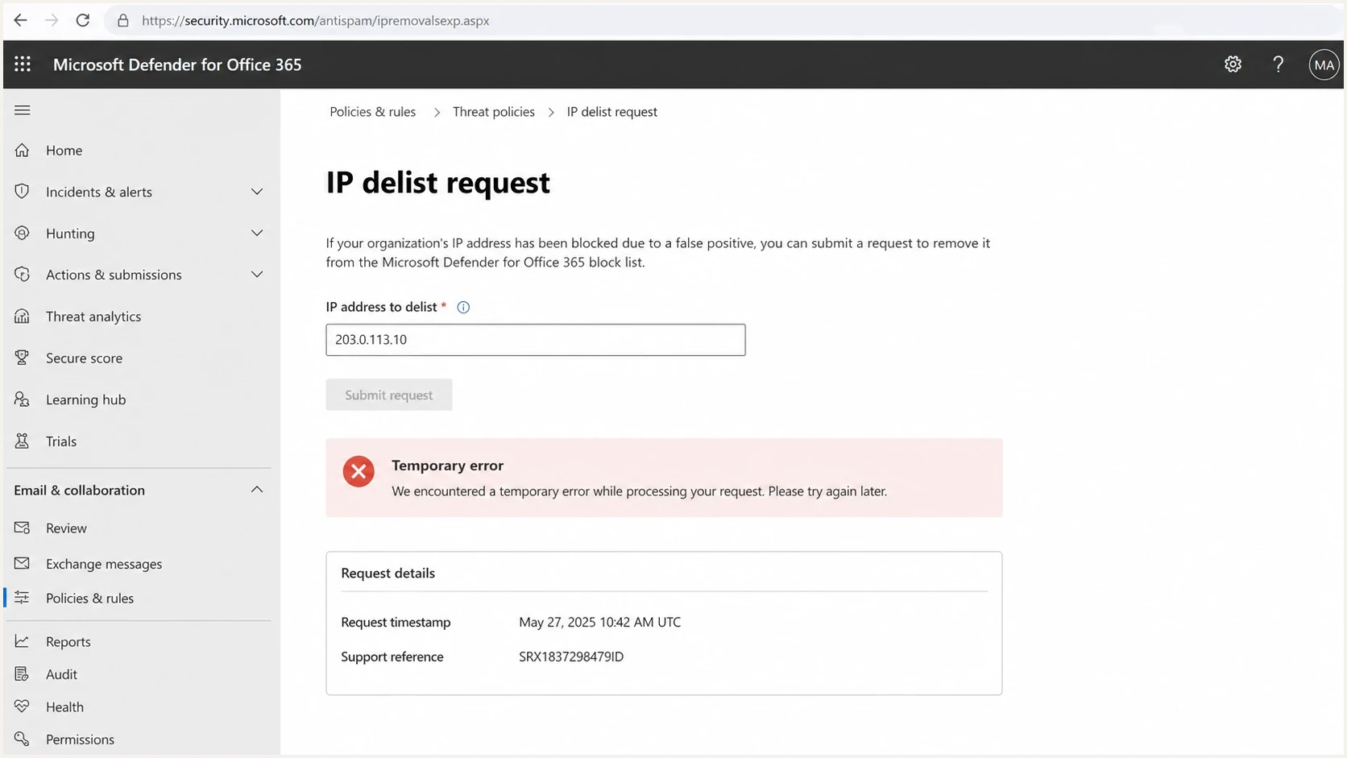Screen dimensions: 1347x758
Task: Click the Permissions key icon
Action: click(x=23, y=739)
